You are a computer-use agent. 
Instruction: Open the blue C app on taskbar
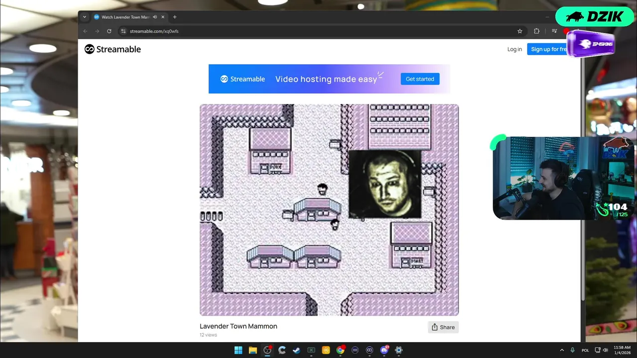pyautogui.click(x=282, y=350)
